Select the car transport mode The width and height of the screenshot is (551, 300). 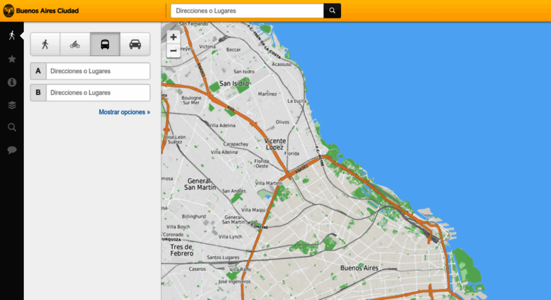[x=135, y=44]
